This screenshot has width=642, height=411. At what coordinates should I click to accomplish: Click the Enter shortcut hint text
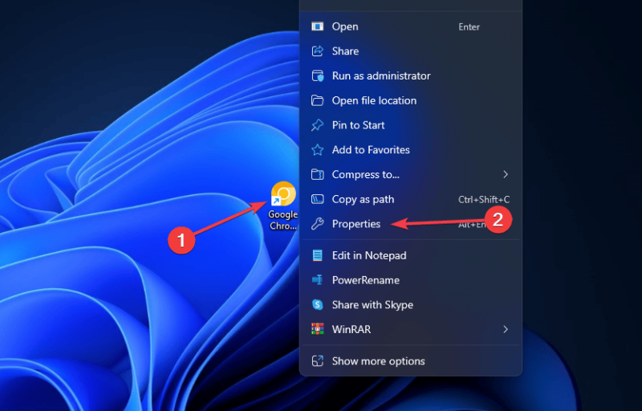click(x=469, y=27)
